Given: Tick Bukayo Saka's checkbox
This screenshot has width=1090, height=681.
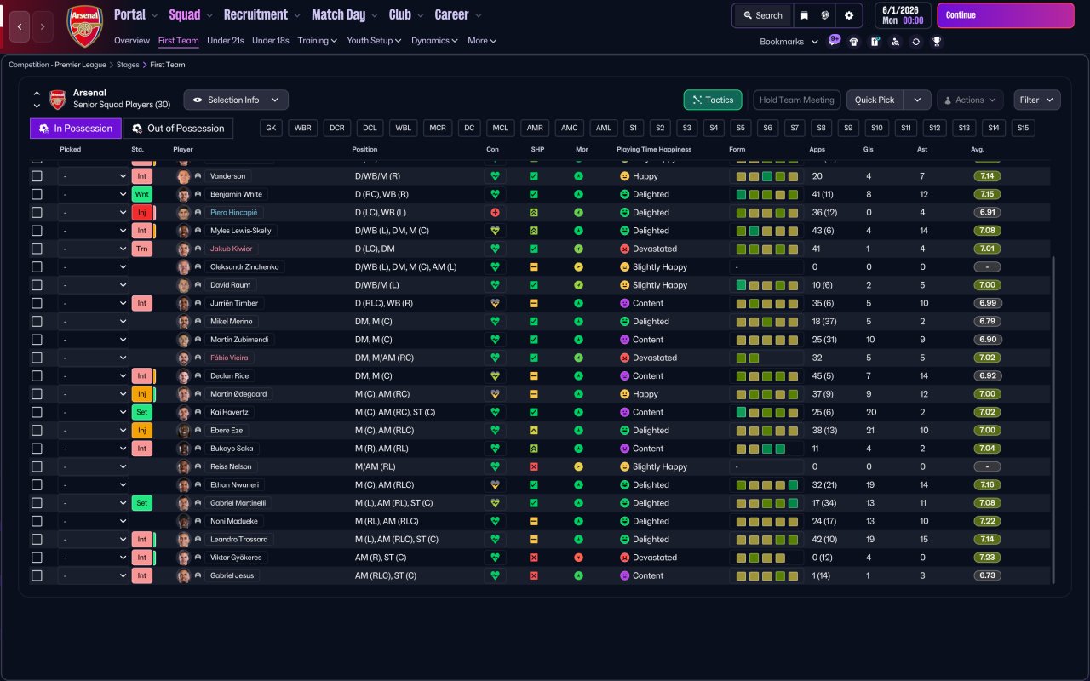Looking at the screenshot, I should 37,449.
